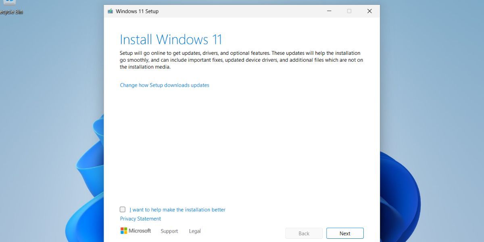The width and height of the screenshot is (484, 242).
Task: Click the Microsoft logo in the footer
Action: [136, 231]
